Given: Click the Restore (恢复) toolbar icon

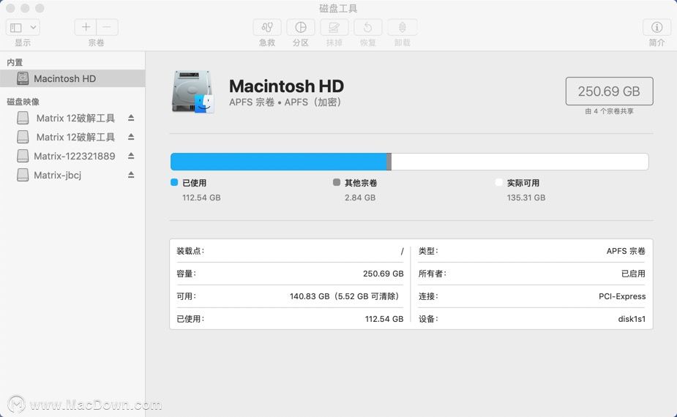Looking at the screenshot, I should (368, 28).
